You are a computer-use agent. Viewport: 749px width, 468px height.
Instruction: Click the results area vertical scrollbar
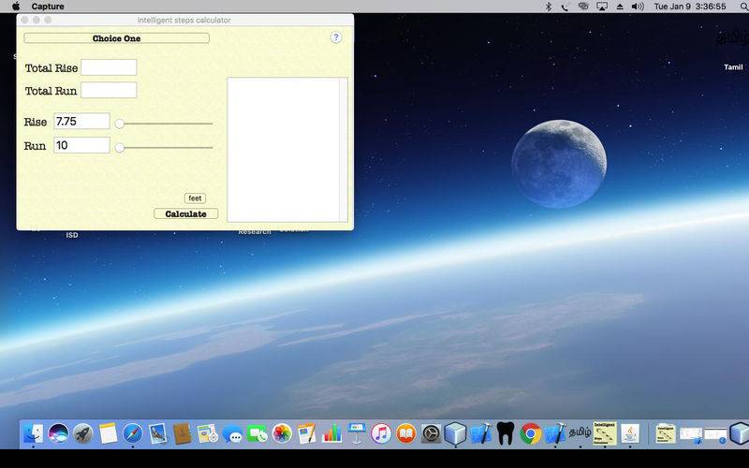(x=343, y=150)
